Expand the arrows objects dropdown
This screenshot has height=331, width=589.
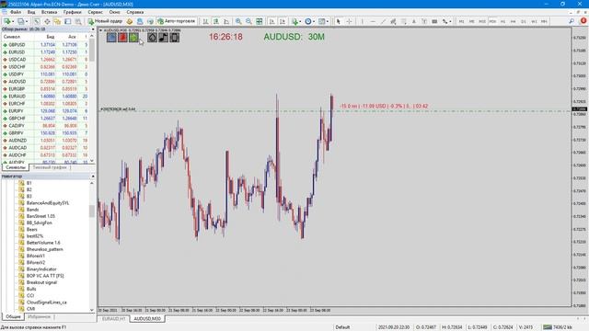450,21
